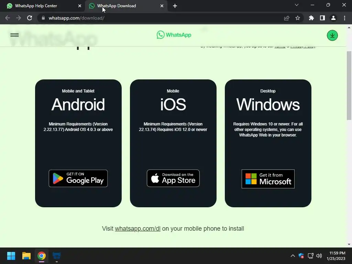Open the Download on the App Store badge
The image size is (352, 264).
click(x=173, y=178)
